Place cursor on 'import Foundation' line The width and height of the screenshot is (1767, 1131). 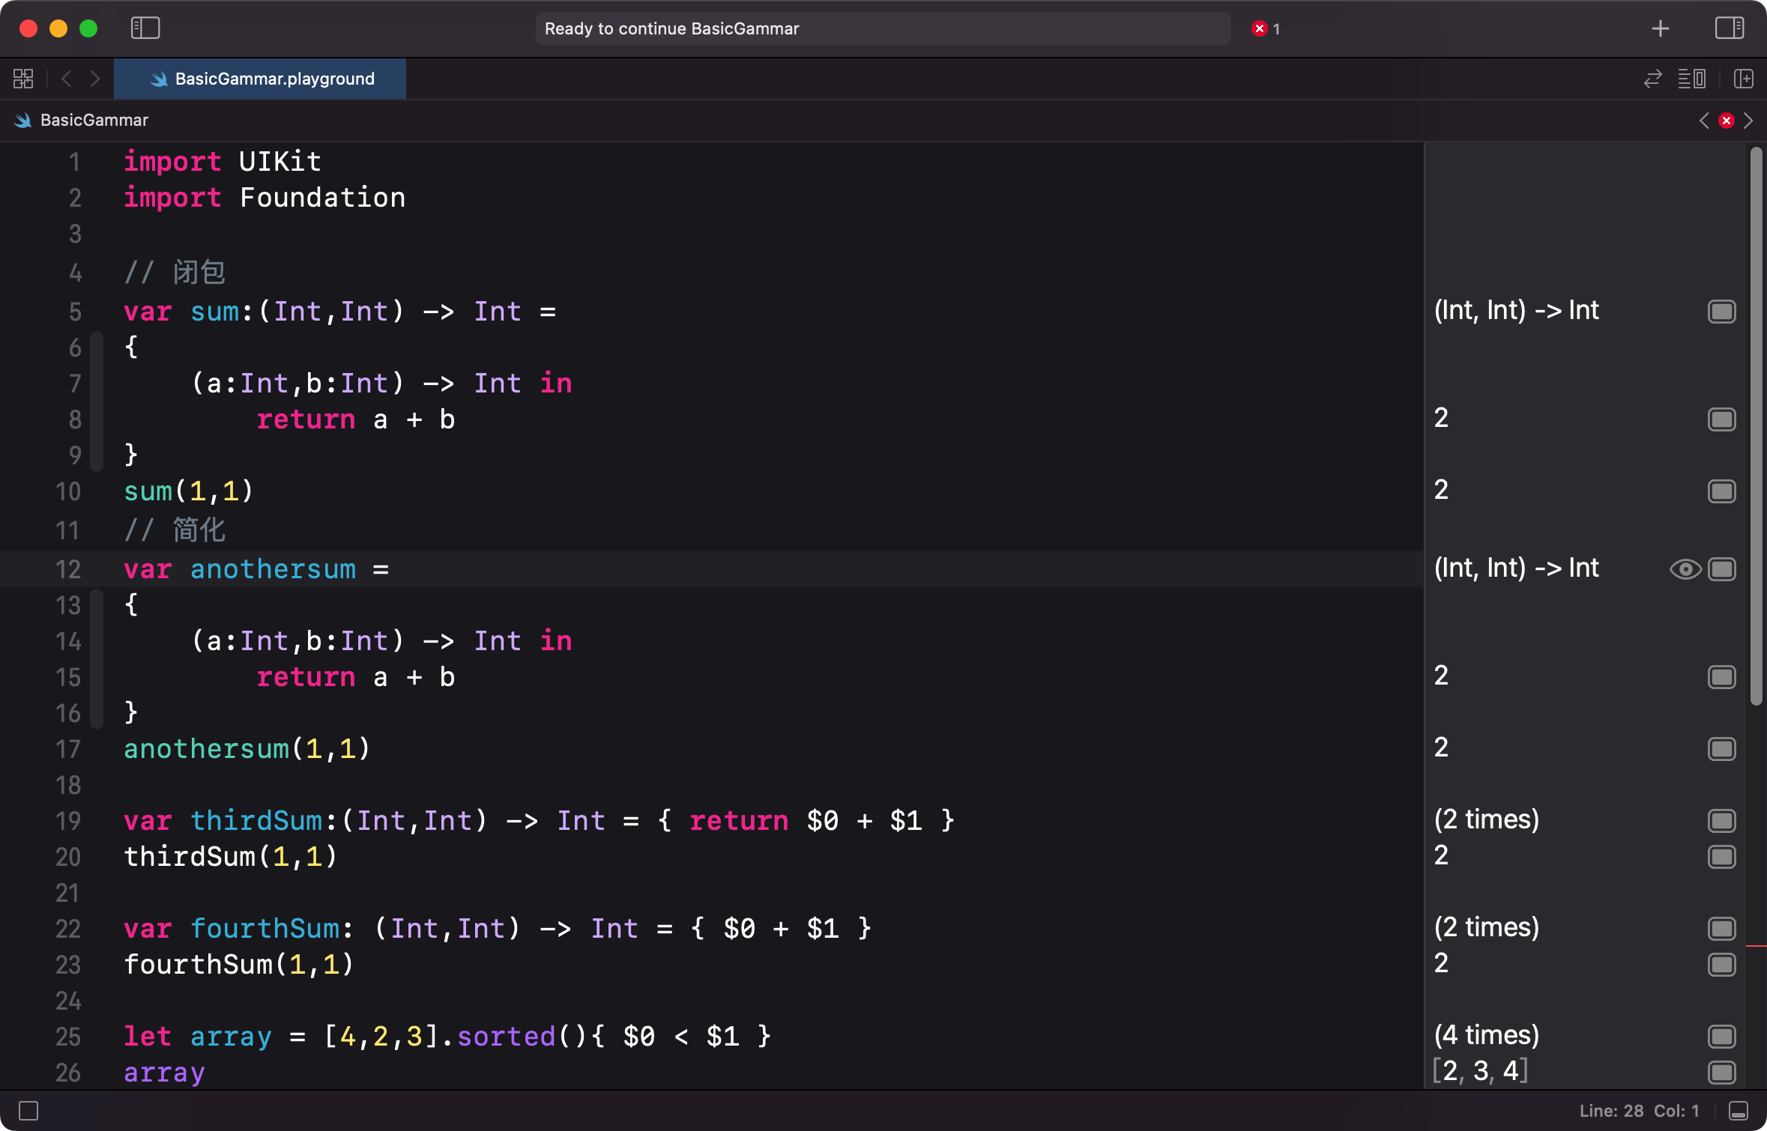[265, 198]
